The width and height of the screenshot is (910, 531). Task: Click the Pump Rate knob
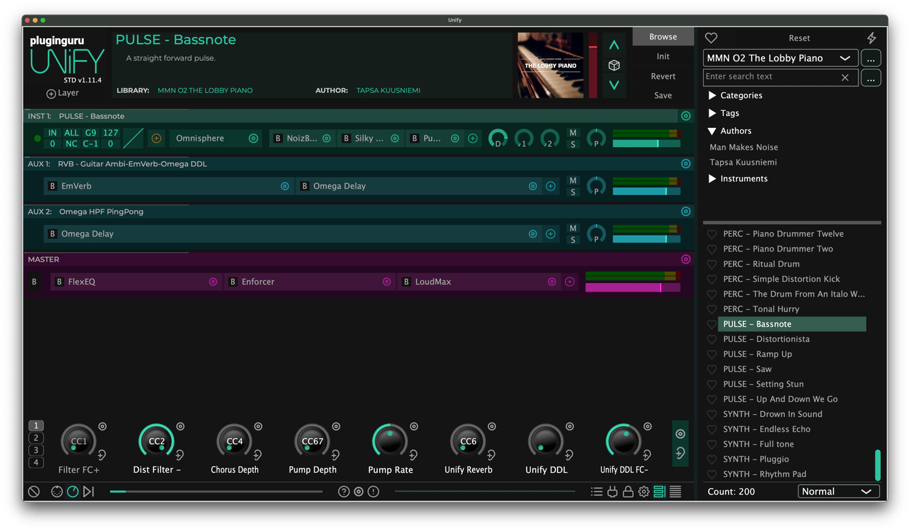(389, 441)
